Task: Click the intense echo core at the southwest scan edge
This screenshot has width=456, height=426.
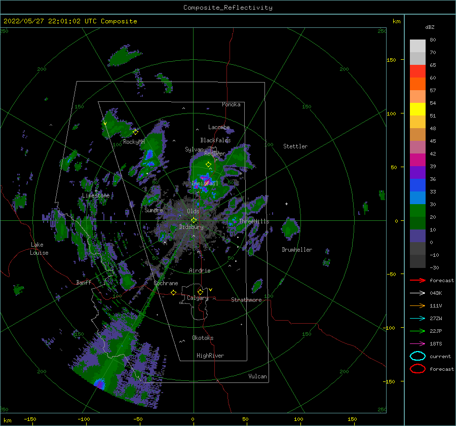Action: (100, 383)
